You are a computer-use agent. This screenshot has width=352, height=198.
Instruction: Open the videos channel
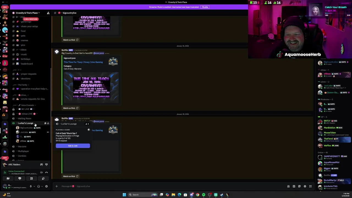click(30, 50)
